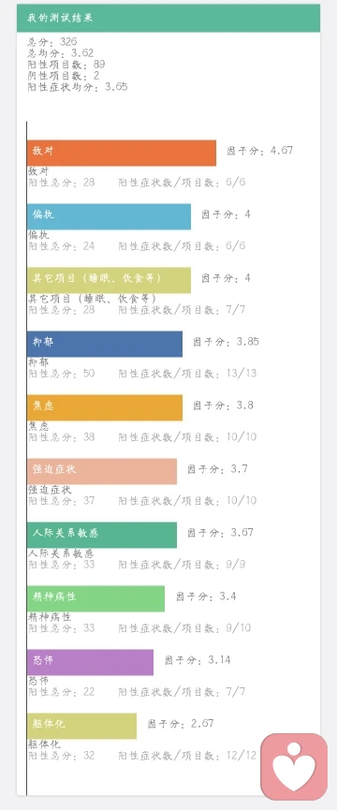
Task: Click the 因子分：3.85 label for 抑郁
Action: point(226,342)
